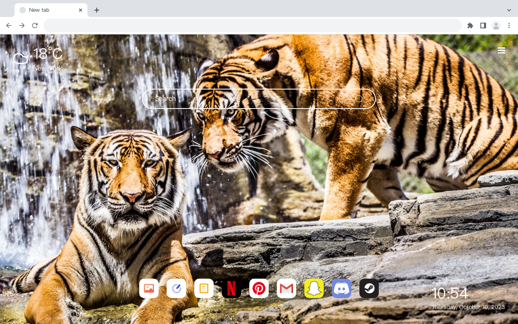
Task: Open Chrome three-dot menu
Action: [x=509, y=26]
